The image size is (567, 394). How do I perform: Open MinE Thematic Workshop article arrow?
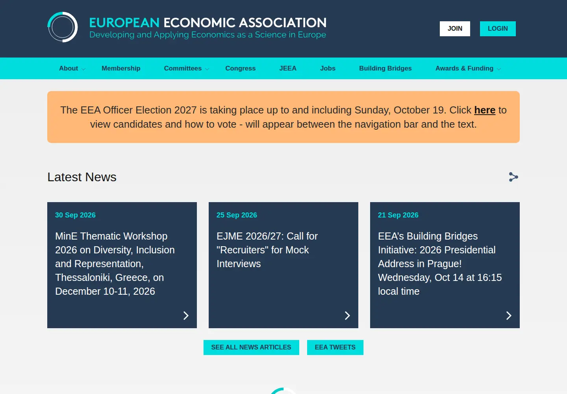click(x=186, y=316)
